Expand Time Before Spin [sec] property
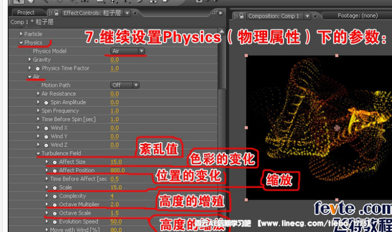The width and height of the screenshot is (392, 232). (x=38, y=119)
